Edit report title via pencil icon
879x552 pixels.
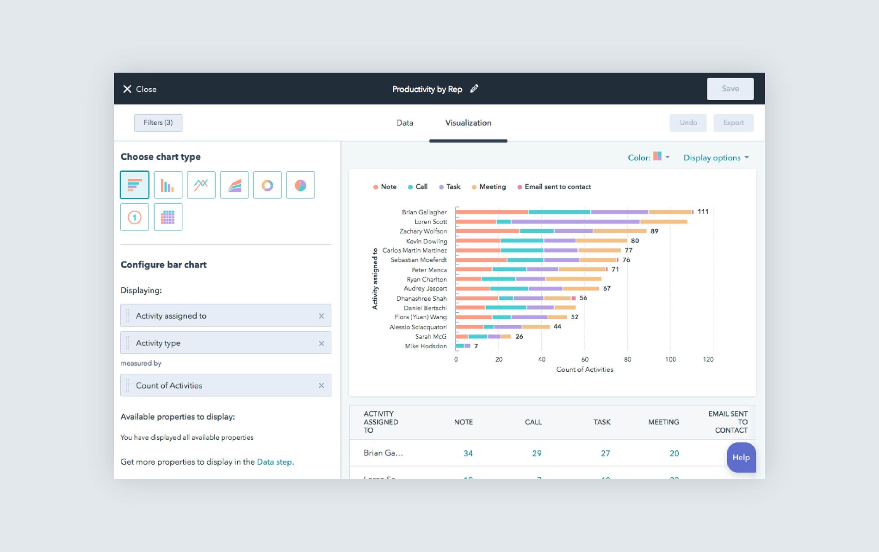click(x=474, y=89)
